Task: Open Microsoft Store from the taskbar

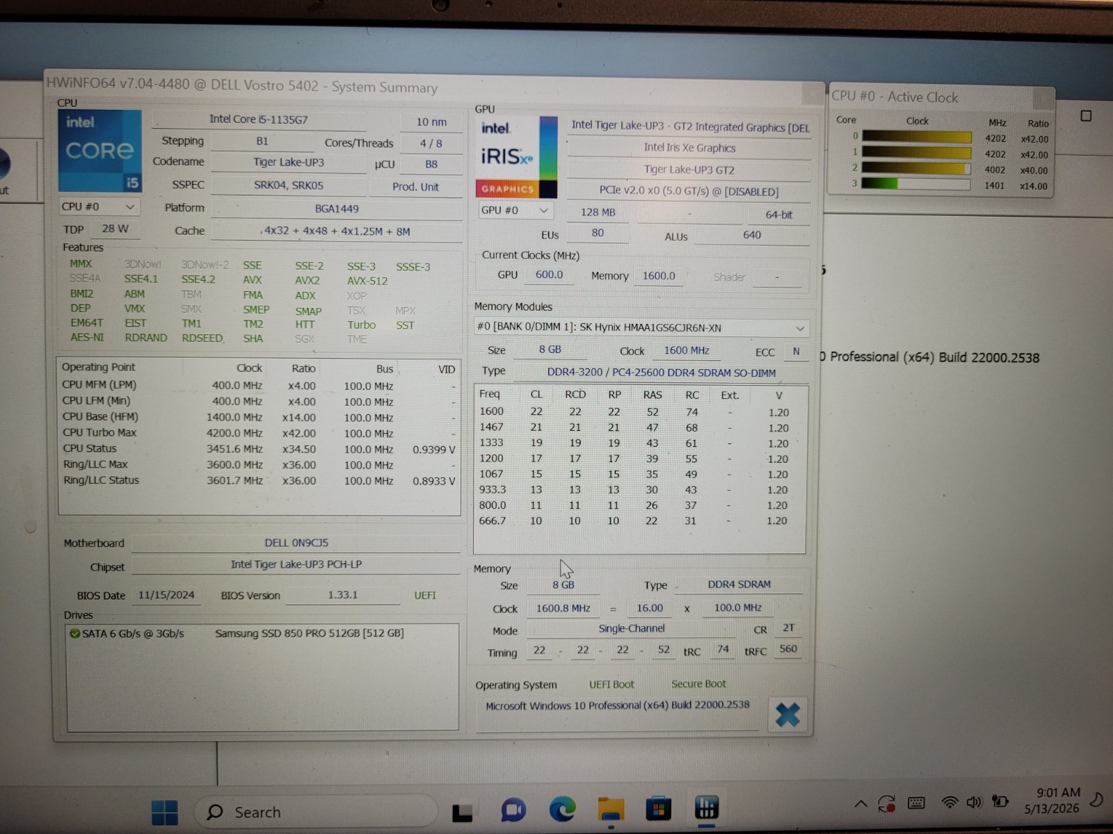Action: (x=658, y=809)
